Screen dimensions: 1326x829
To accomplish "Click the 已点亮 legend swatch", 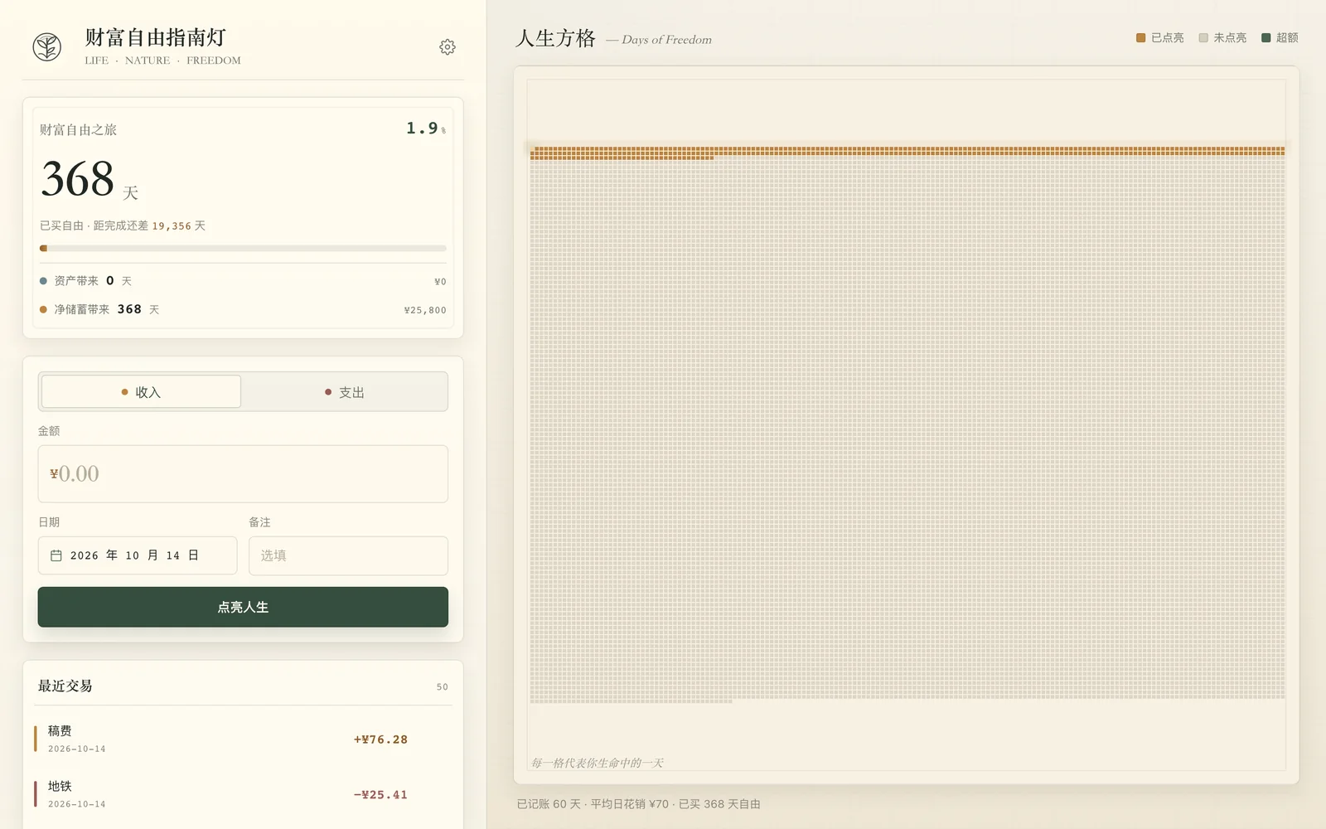I will (x=1140, y=38).
